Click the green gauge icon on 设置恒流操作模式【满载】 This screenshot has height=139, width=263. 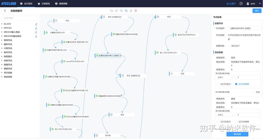click(x=97, y=56)
